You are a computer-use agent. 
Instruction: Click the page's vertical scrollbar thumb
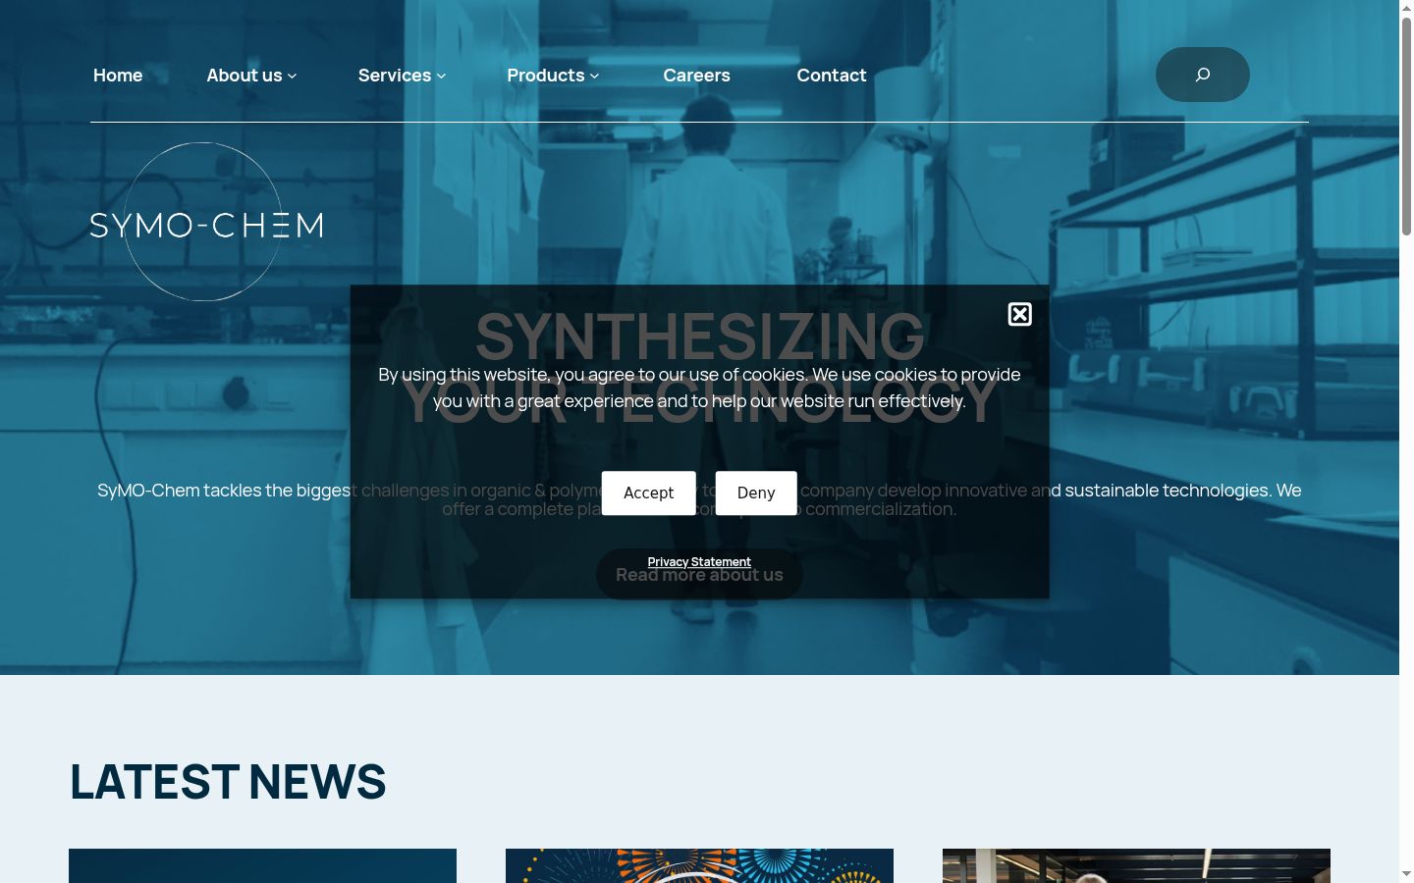click(x=1406, y=127)
